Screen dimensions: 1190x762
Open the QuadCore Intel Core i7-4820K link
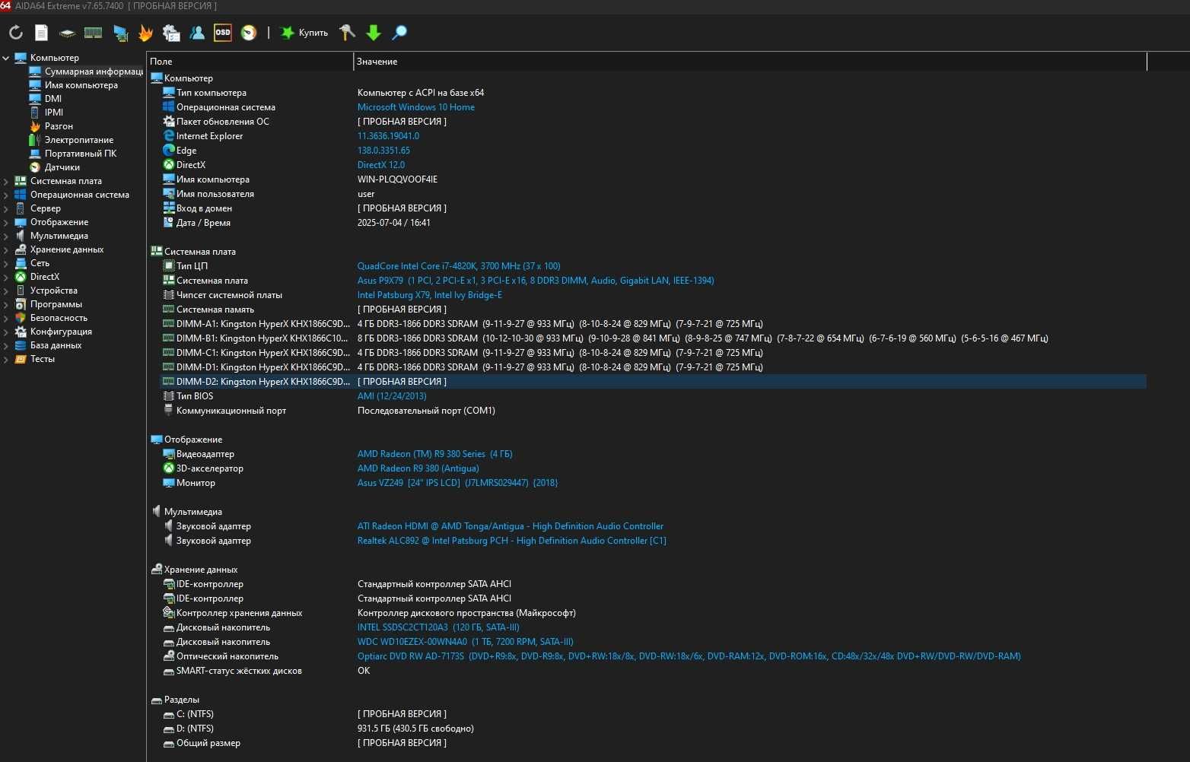point(459,266)
